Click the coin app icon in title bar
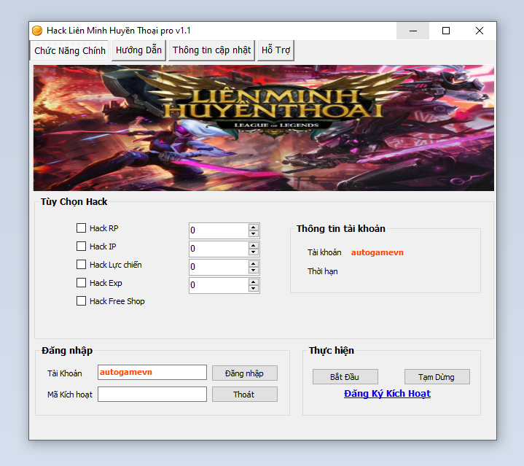 tap(37, 31)
